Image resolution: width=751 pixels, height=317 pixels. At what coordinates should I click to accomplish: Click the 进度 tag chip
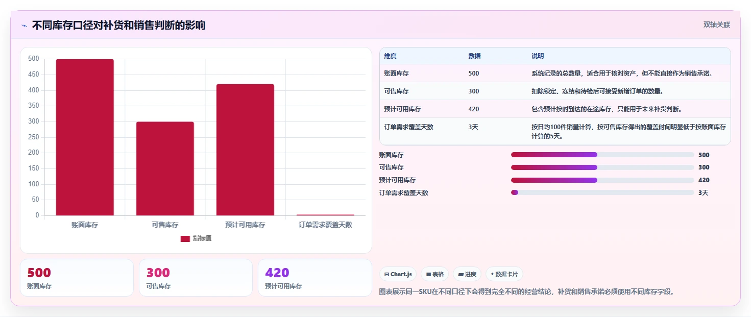(467, 274)
